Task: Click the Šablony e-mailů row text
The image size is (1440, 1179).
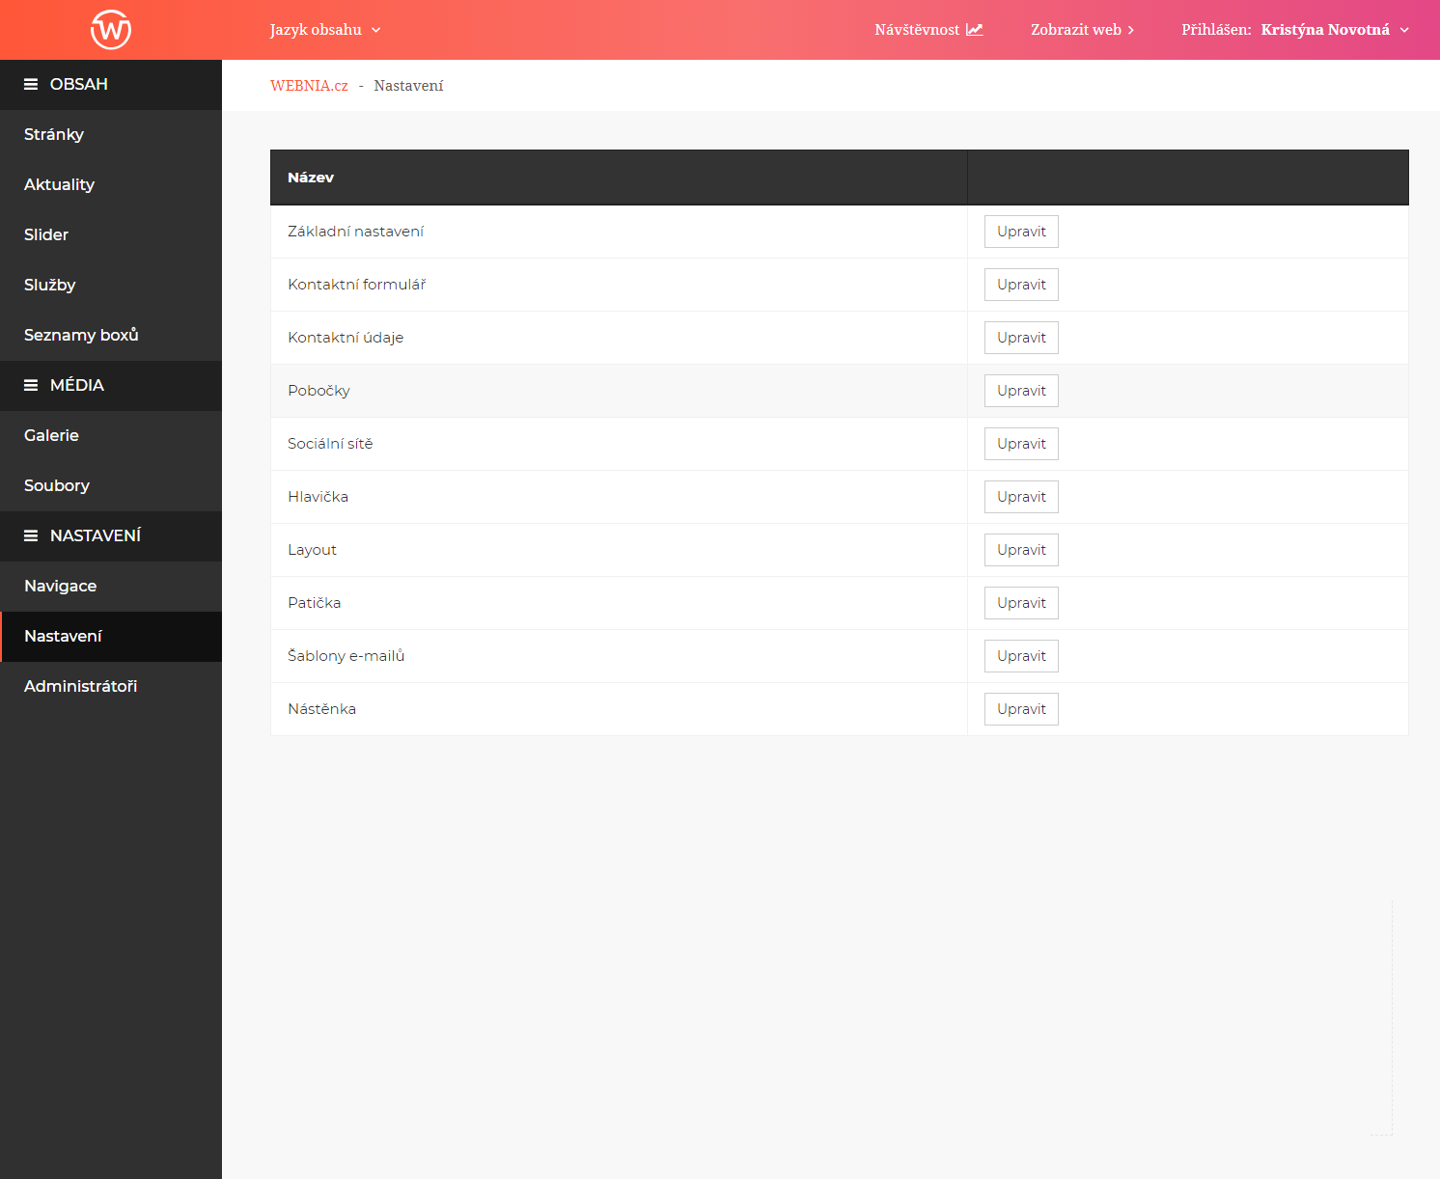Action: click(346, 656)
